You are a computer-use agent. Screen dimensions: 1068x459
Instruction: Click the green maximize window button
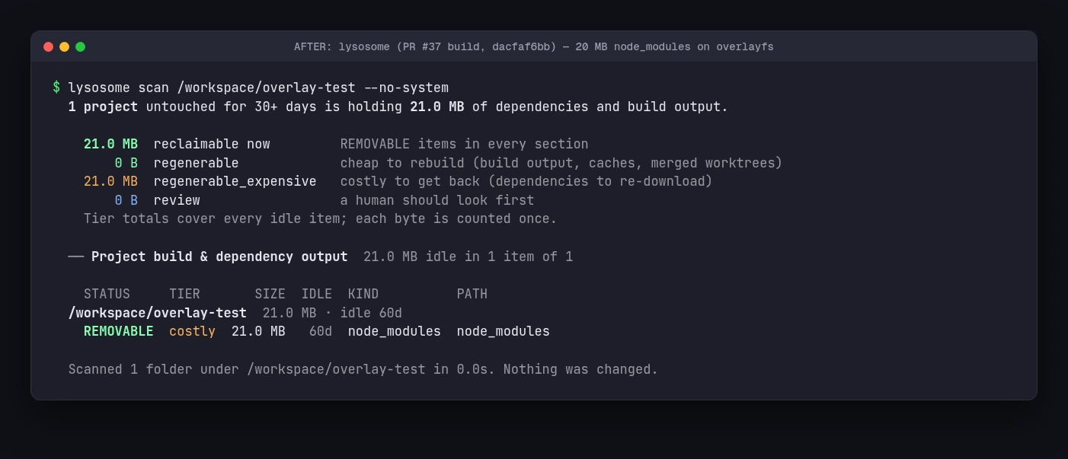(x=80, y=46)
